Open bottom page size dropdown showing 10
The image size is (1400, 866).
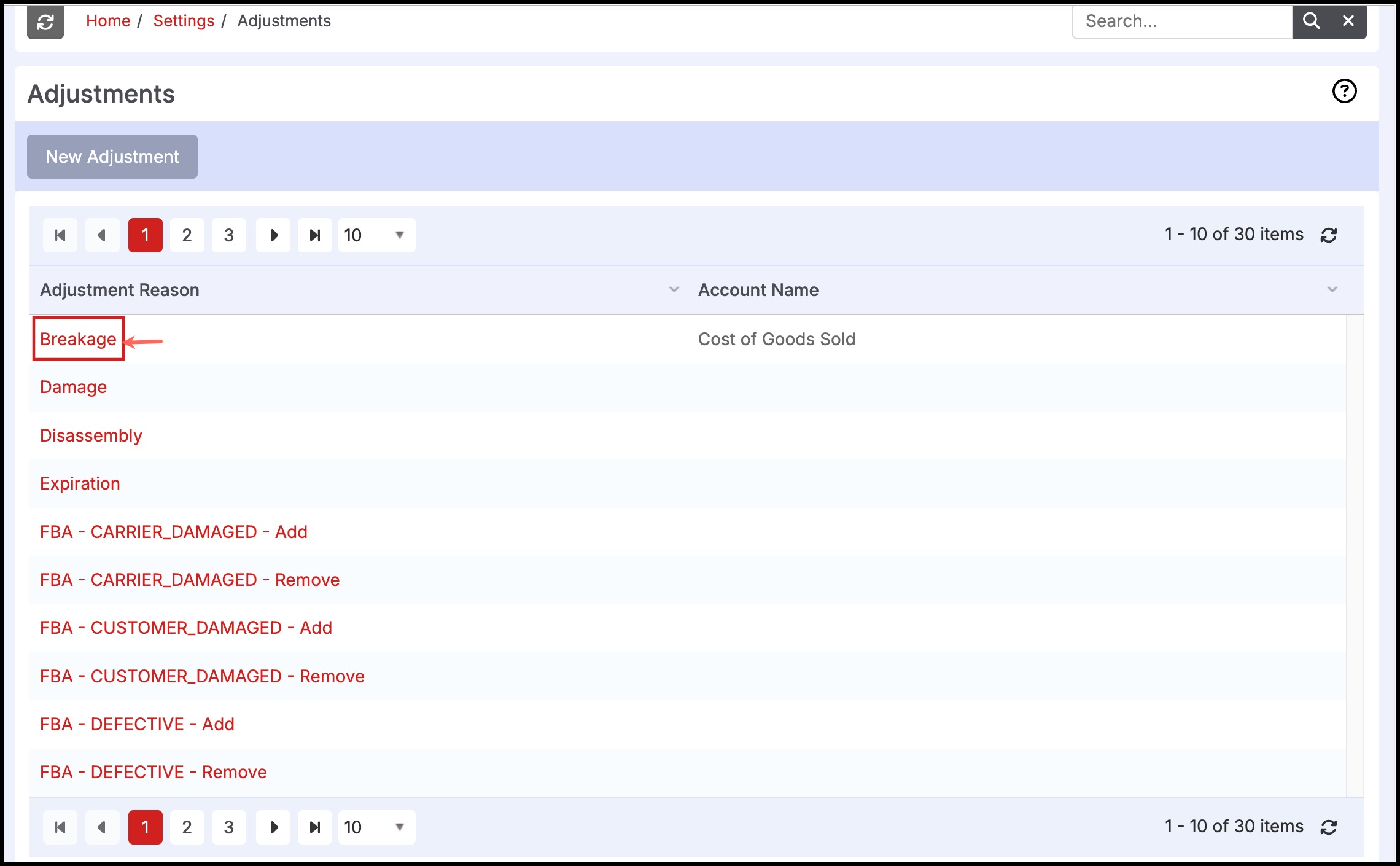[x=376, y=827]
